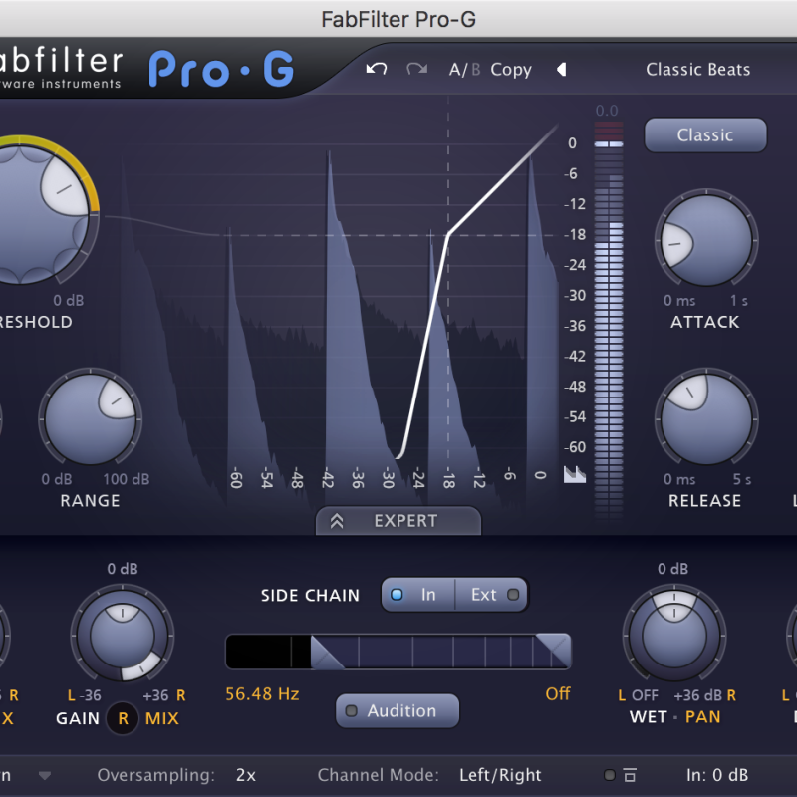Click the In: 0 dB readout
This screenshot has height=797, width=797.
point(717,775)
